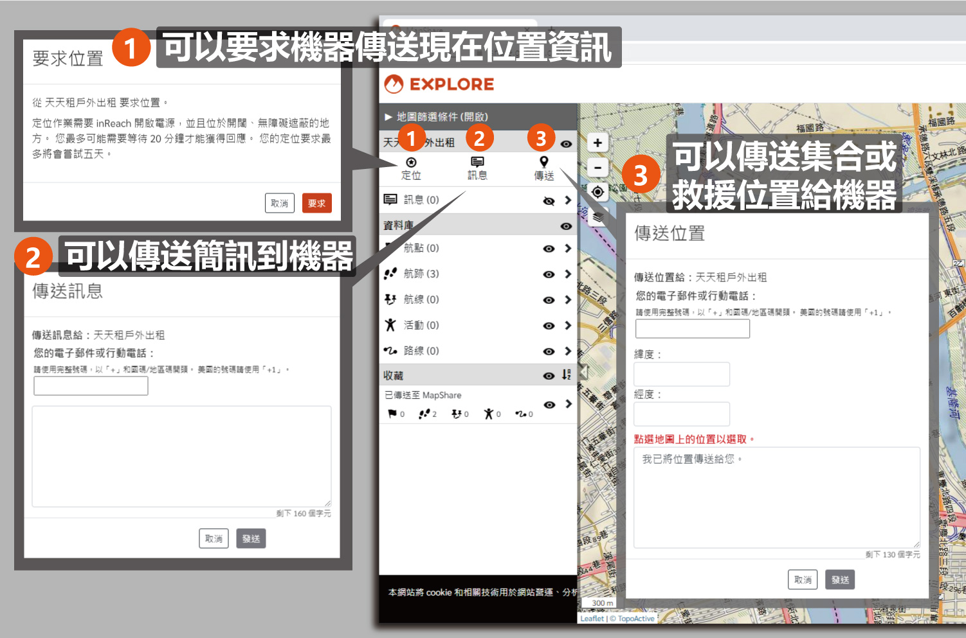Click the sort icon in 收藏 header
Screen dimensions: 966x638
[x=566, y=375]
